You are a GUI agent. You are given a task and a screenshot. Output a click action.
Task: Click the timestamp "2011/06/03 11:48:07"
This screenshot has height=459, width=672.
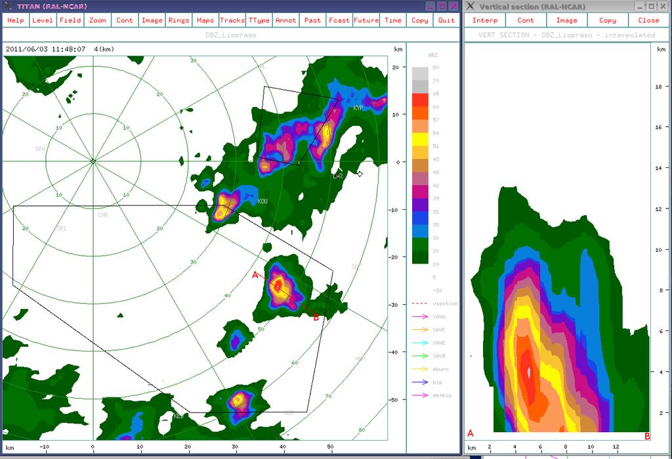[46, 49]
